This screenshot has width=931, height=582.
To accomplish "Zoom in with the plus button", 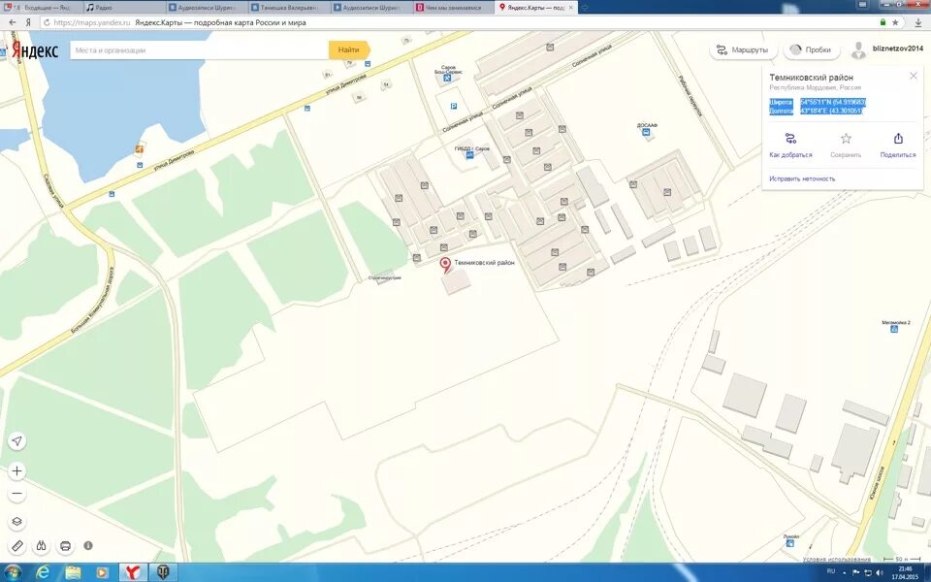I will pyautogui.click(x=16, y=471).
